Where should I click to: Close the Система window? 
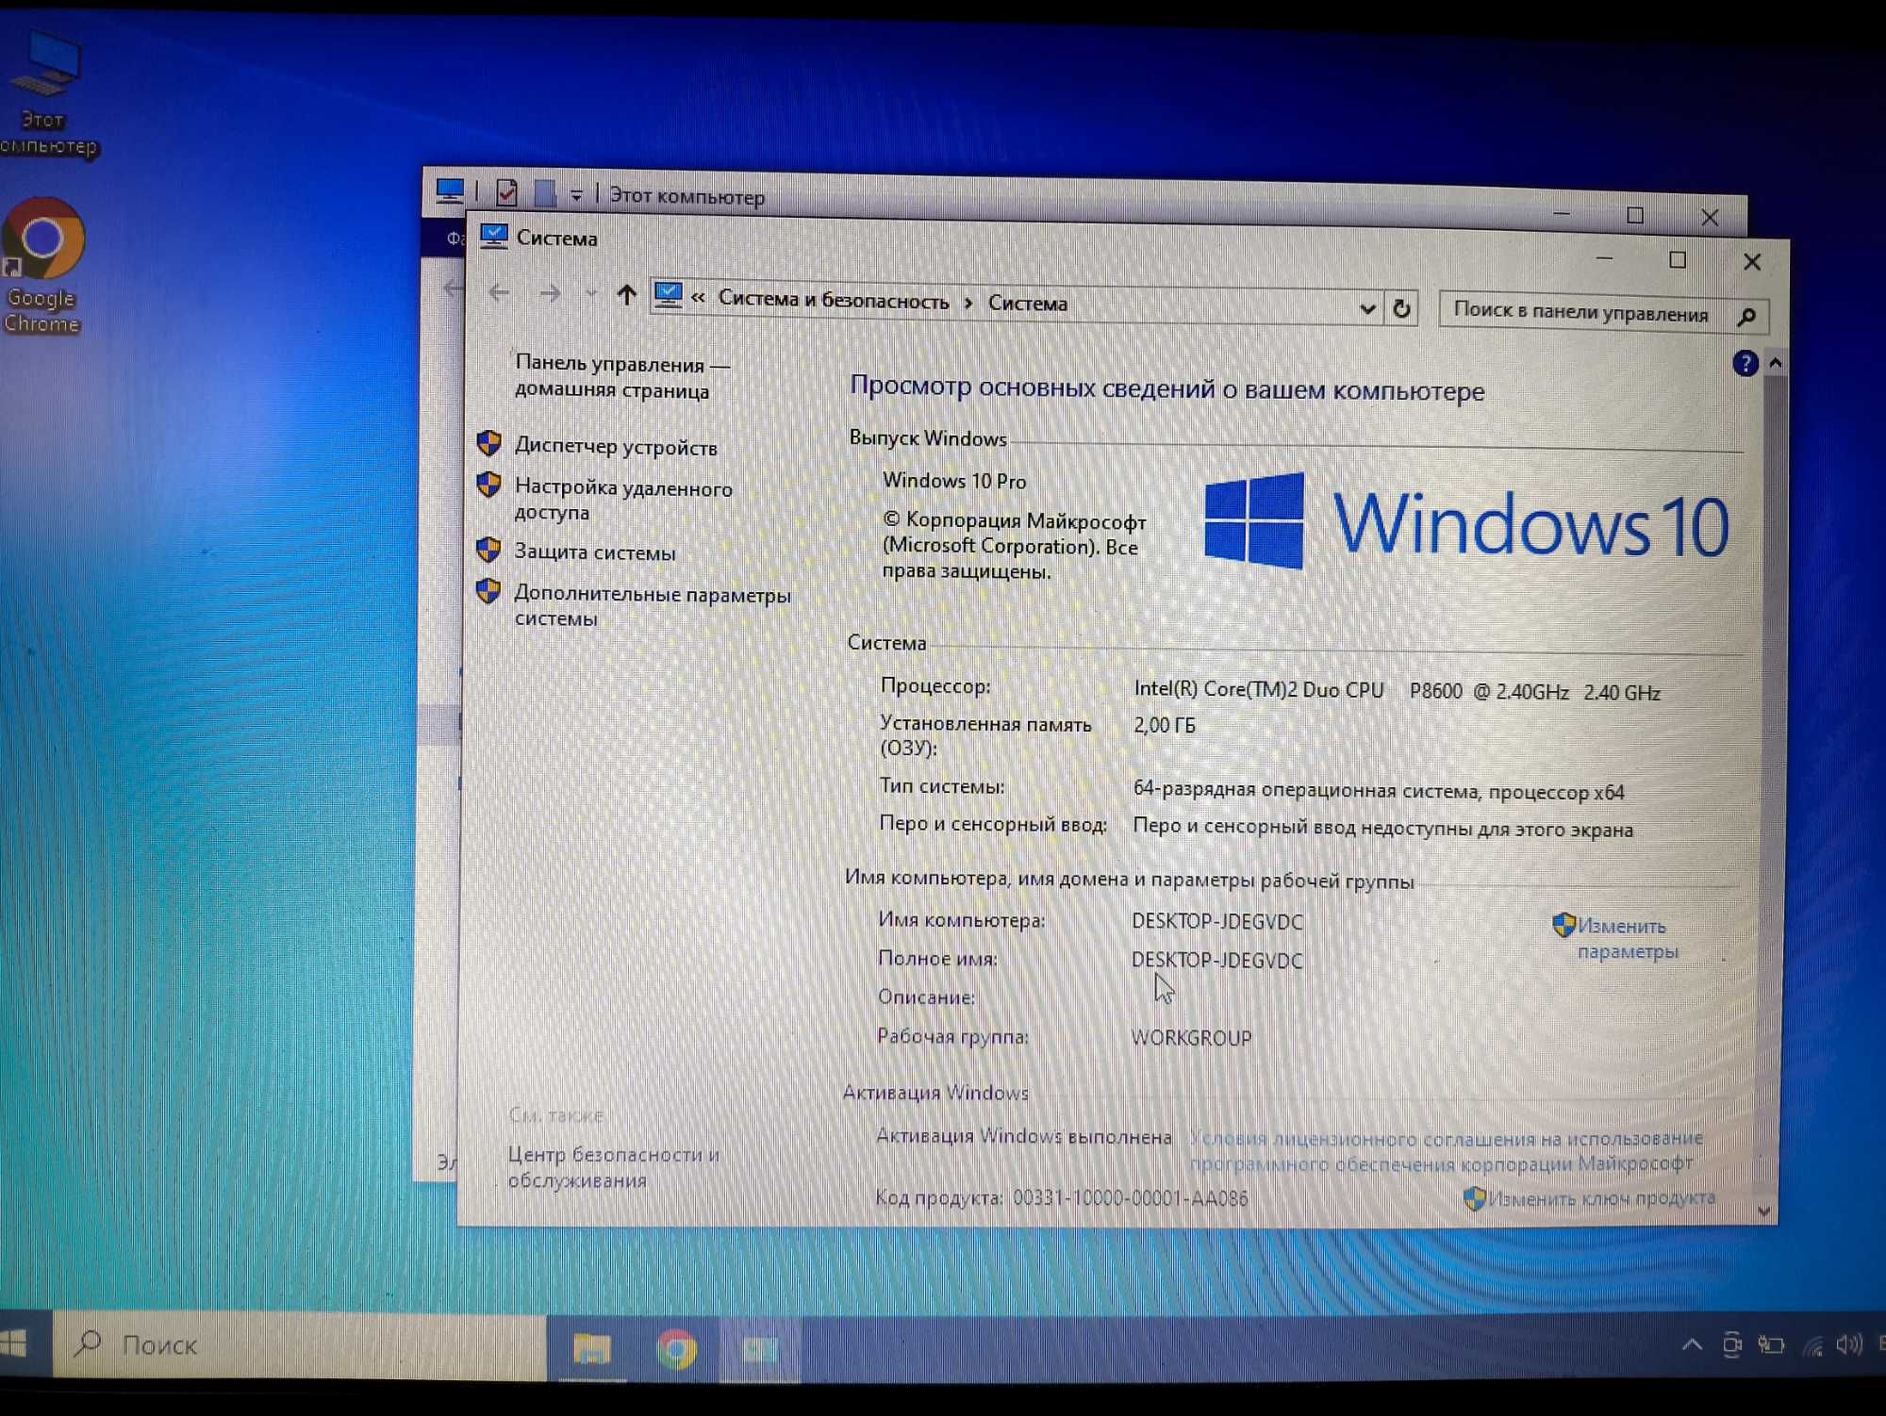point(1751,262)
